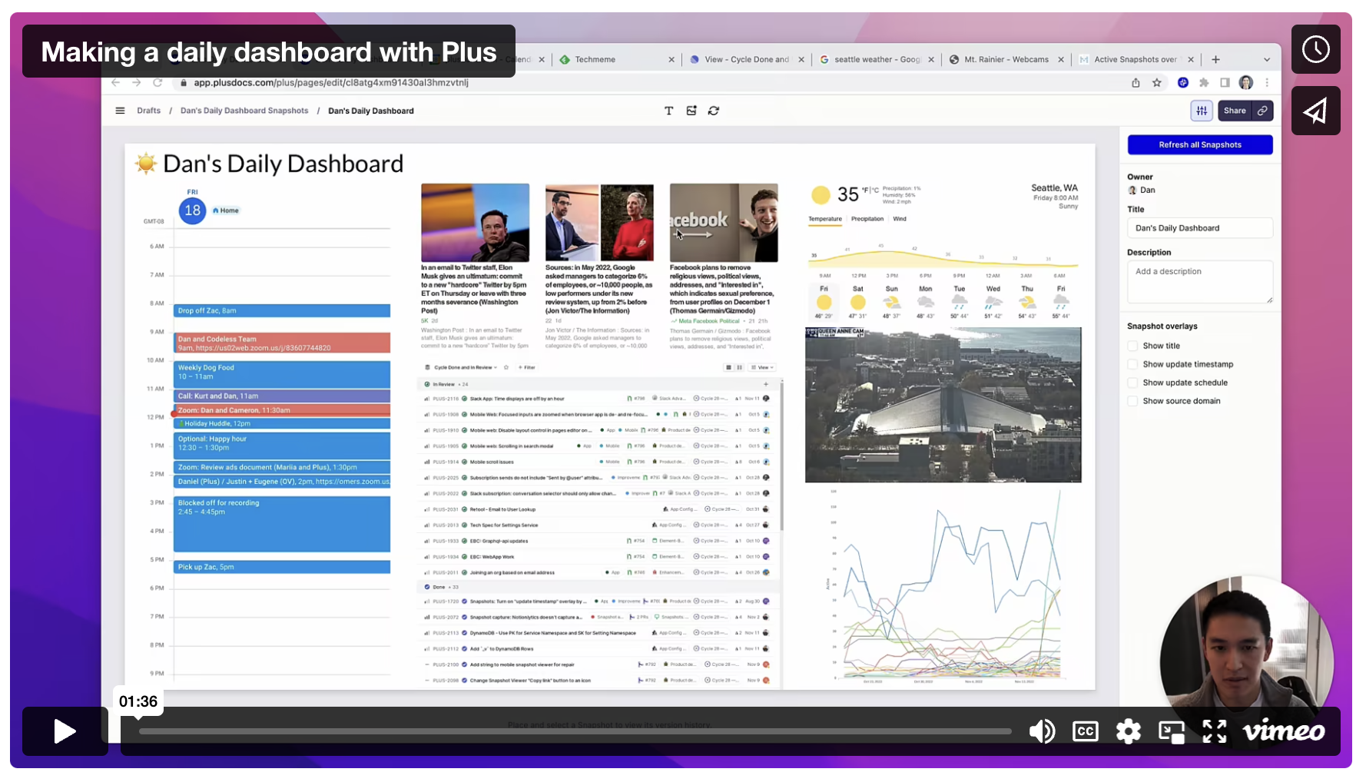Click the Filter button in Linear snapshot
Screen dimensions: 1366x782
click(x=526, y=367)
